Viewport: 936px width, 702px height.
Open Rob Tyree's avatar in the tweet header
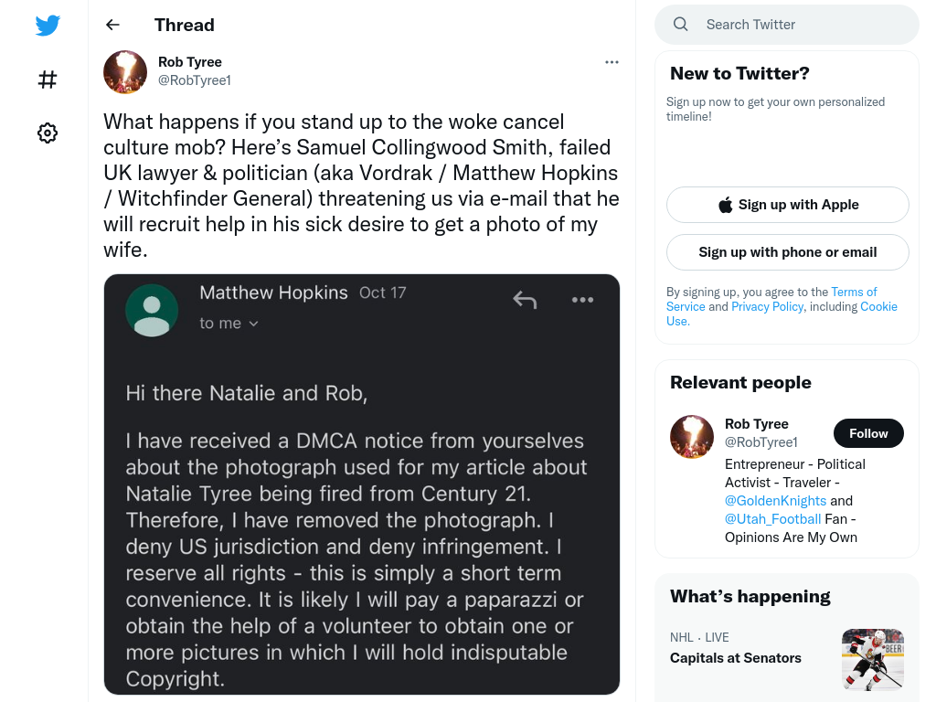click(125, 71)
